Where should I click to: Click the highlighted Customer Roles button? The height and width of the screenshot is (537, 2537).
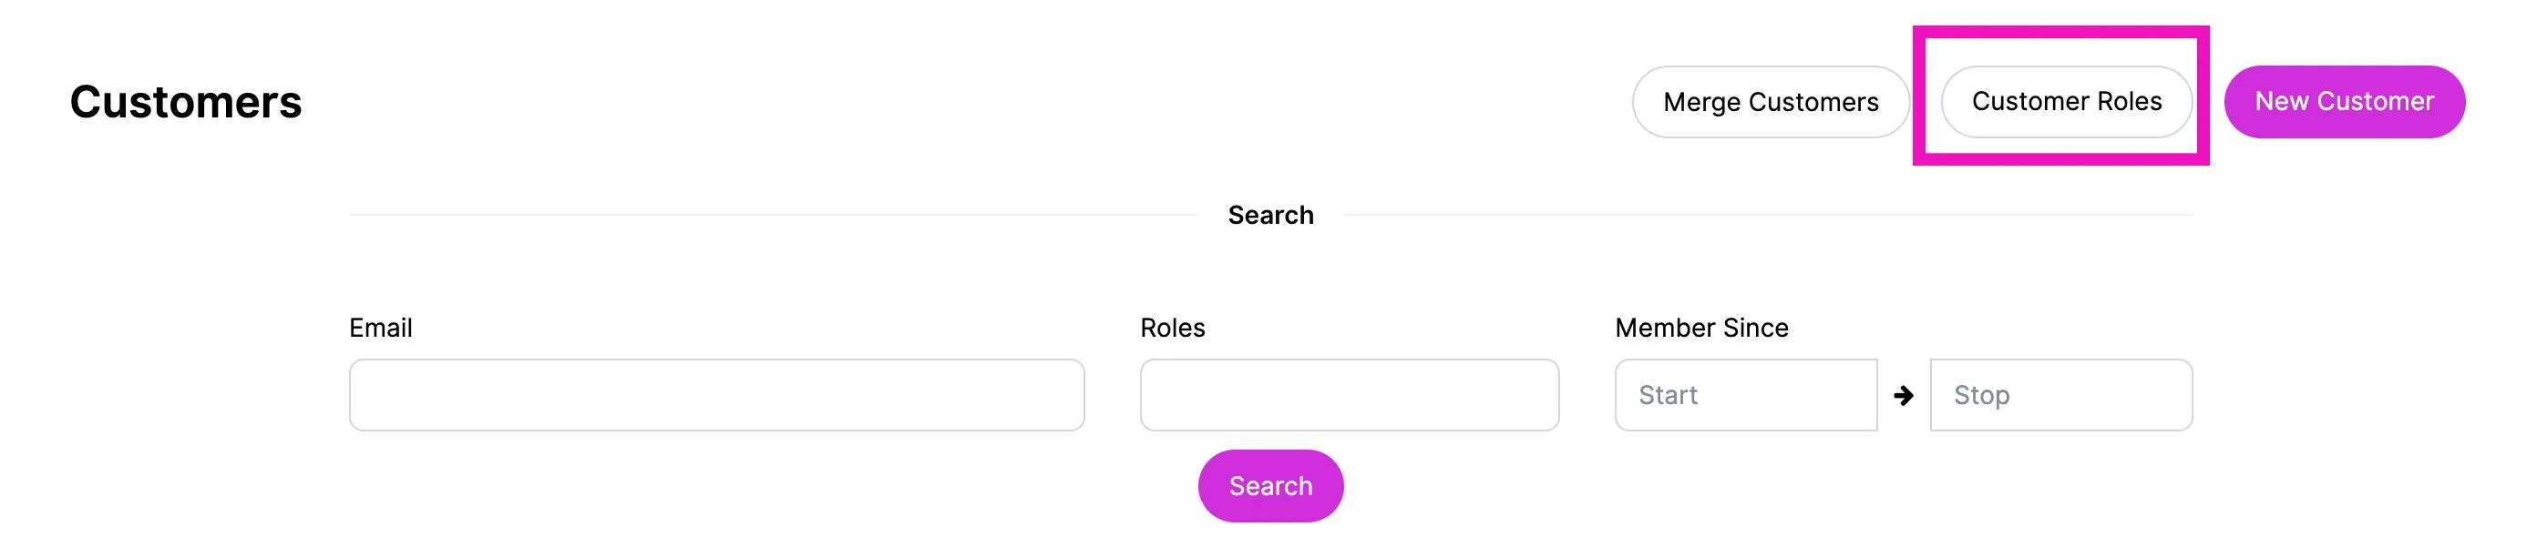(2065, 101)
